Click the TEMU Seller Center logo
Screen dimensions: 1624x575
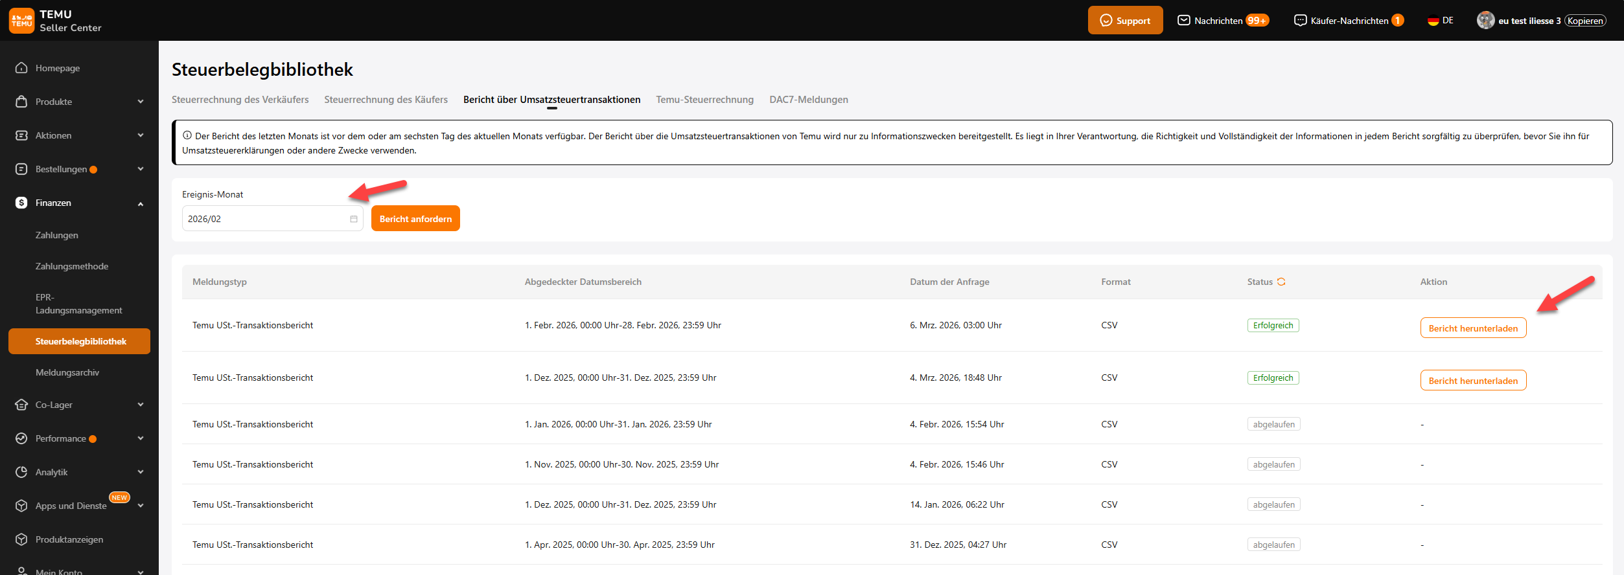pos(55,21)
